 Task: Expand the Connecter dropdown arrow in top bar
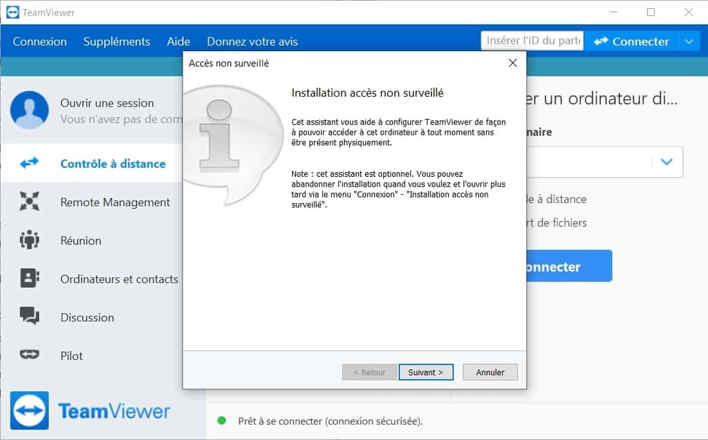[689, 41]
